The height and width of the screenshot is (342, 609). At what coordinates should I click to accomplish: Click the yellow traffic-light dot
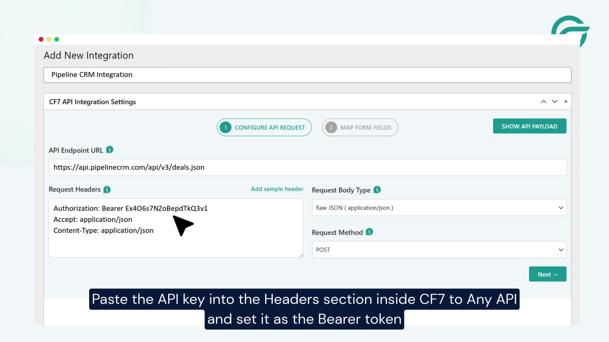49,39
